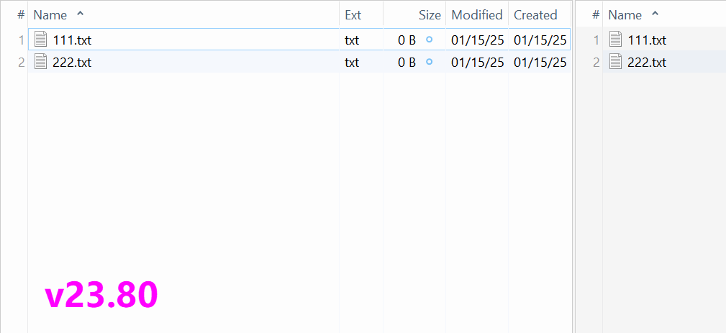The height and width of the screenshot is (333, 726).
Task: Select 111.txt file name in the right pane
Action: [647, 40]
